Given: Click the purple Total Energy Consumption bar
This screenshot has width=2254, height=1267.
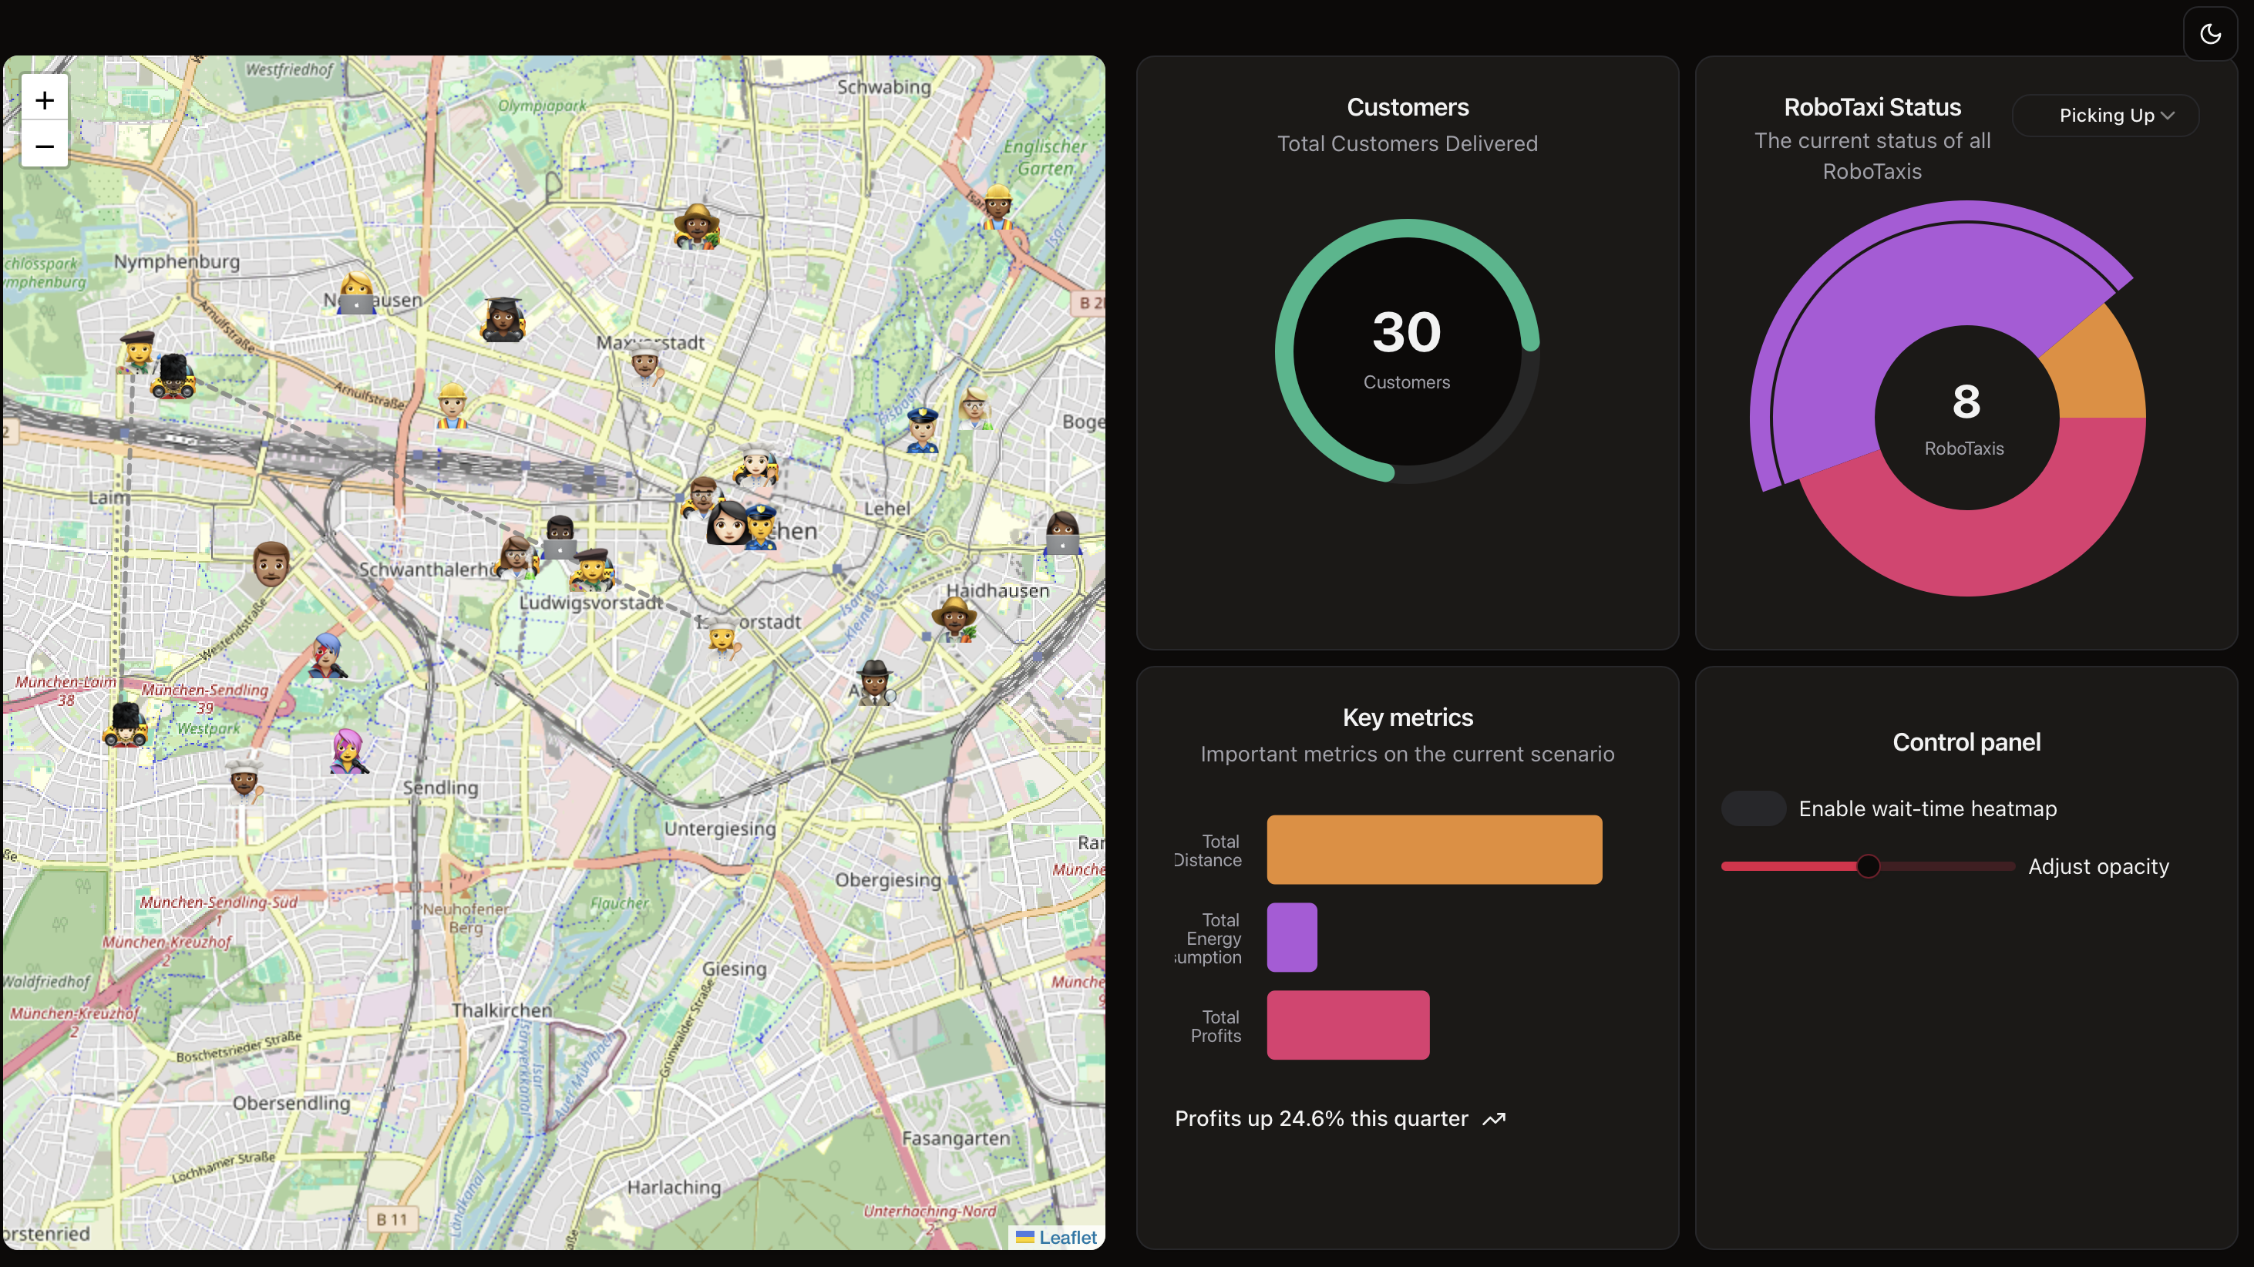Looking at the screenshot, I should coord(1291,937).
